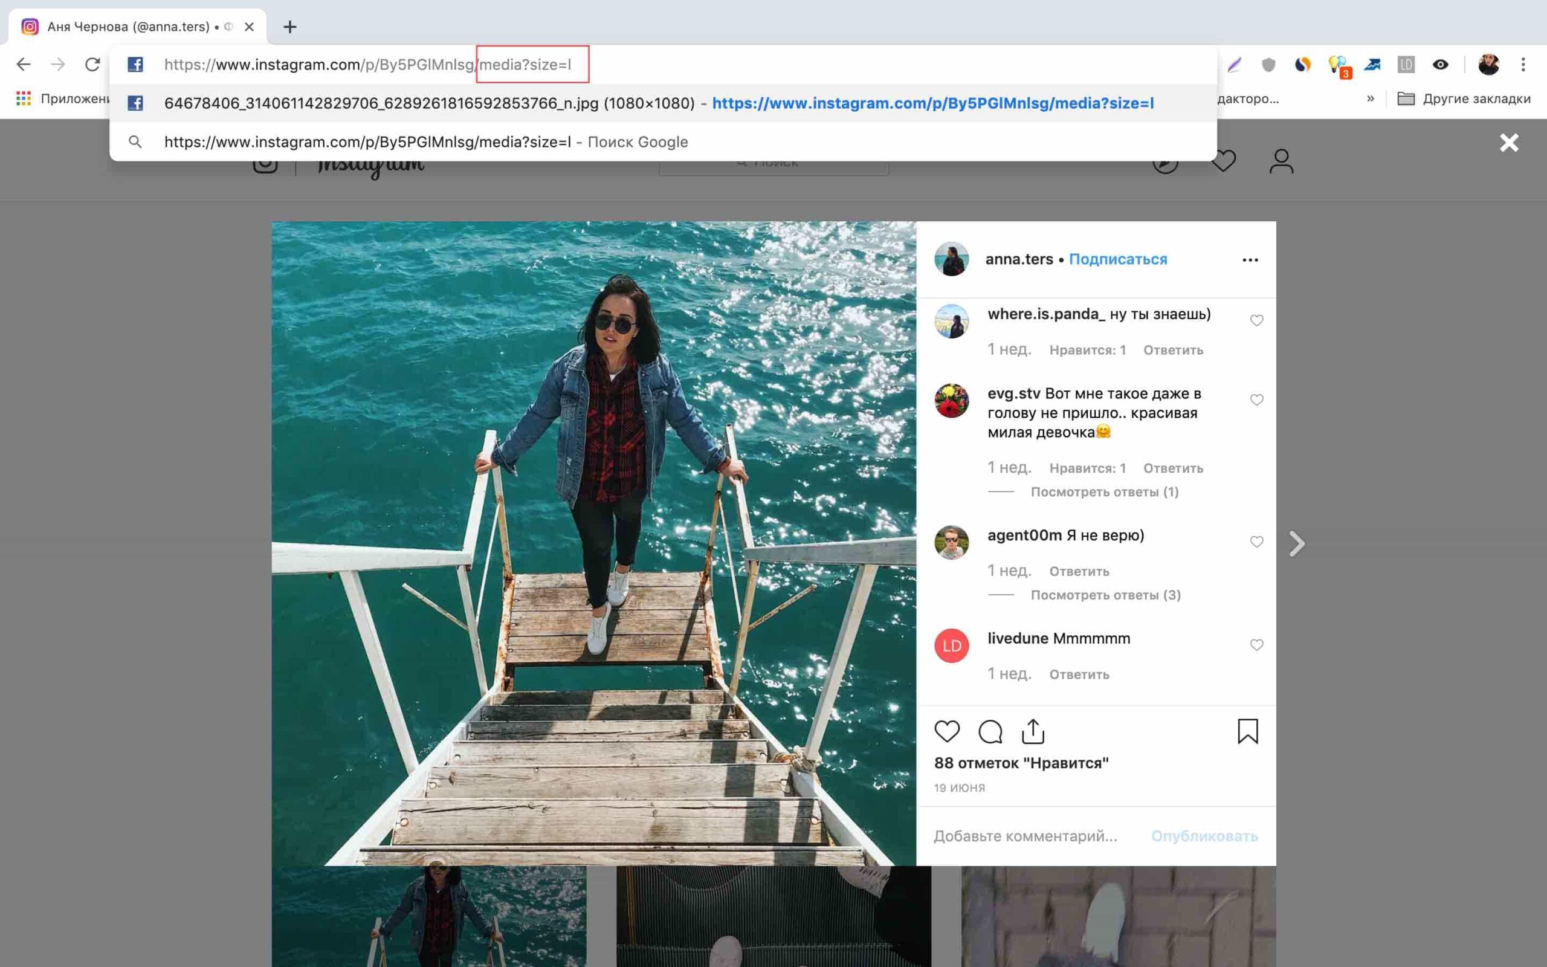Click the share post icon

pyautogui.click(x=1033, y=731)
